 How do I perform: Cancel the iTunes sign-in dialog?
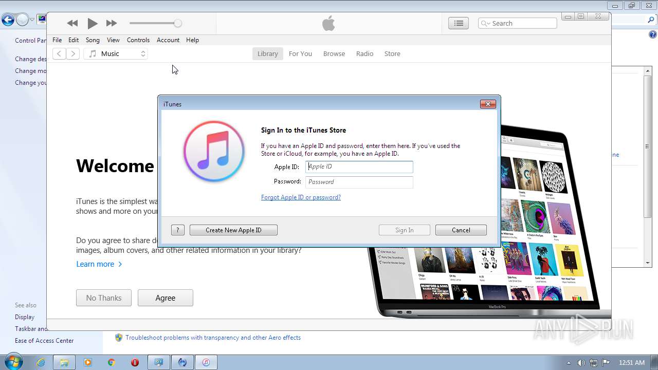click(461, 230)
